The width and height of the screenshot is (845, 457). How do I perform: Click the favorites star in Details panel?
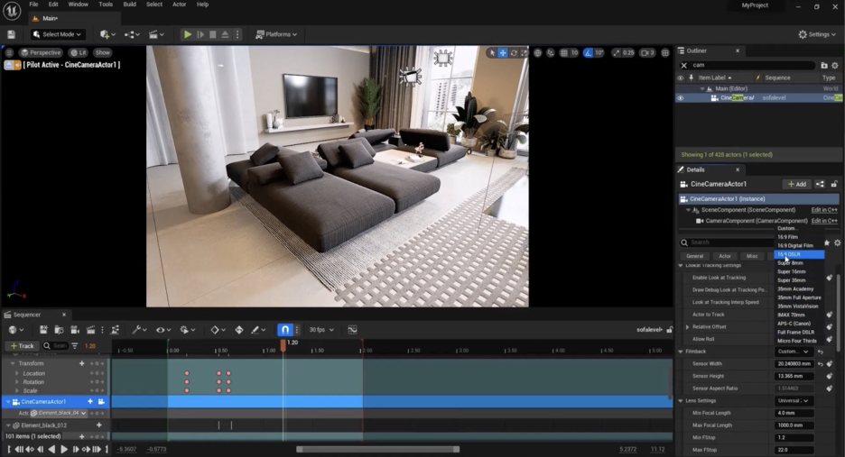[x=827, y=242]
